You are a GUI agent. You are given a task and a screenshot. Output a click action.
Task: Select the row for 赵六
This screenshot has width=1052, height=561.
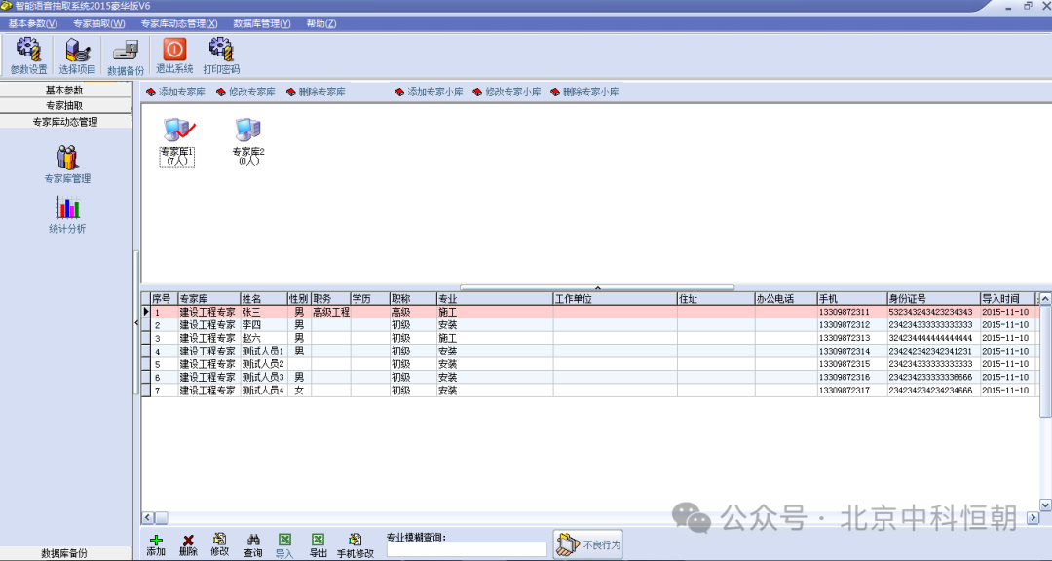tap(590, 338)
